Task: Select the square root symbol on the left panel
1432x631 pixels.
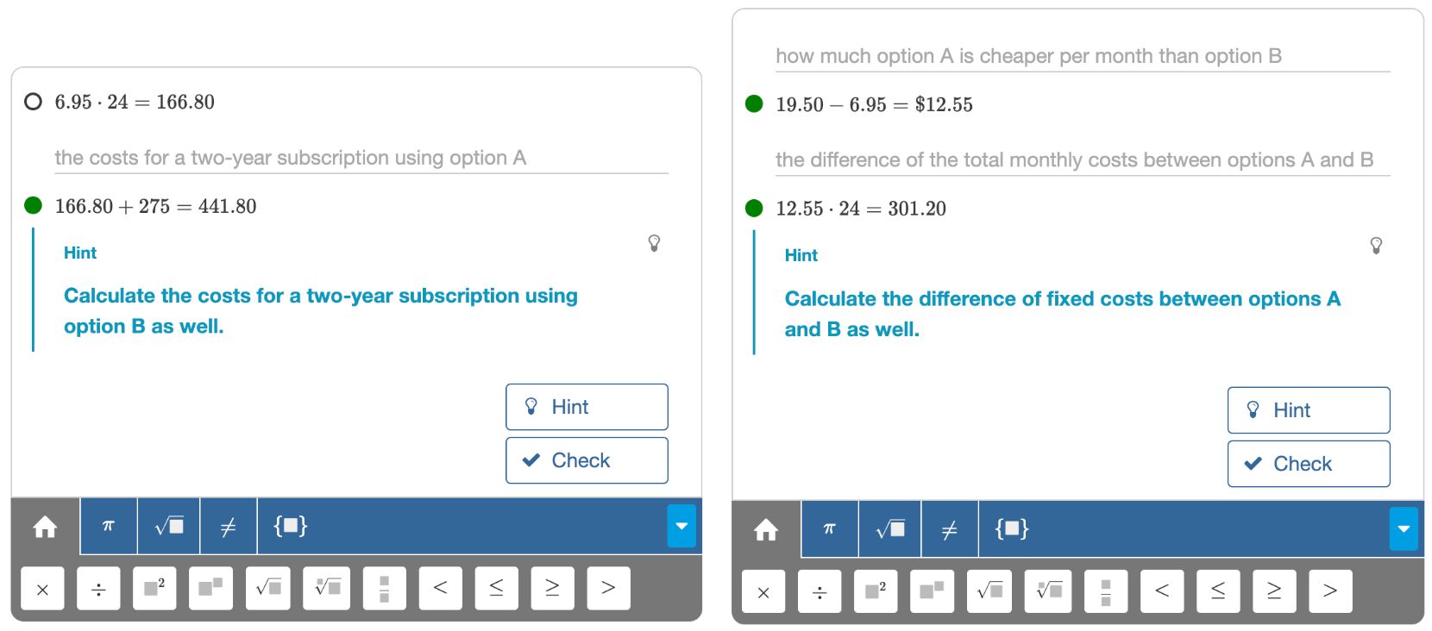Action: pos(168,526)
